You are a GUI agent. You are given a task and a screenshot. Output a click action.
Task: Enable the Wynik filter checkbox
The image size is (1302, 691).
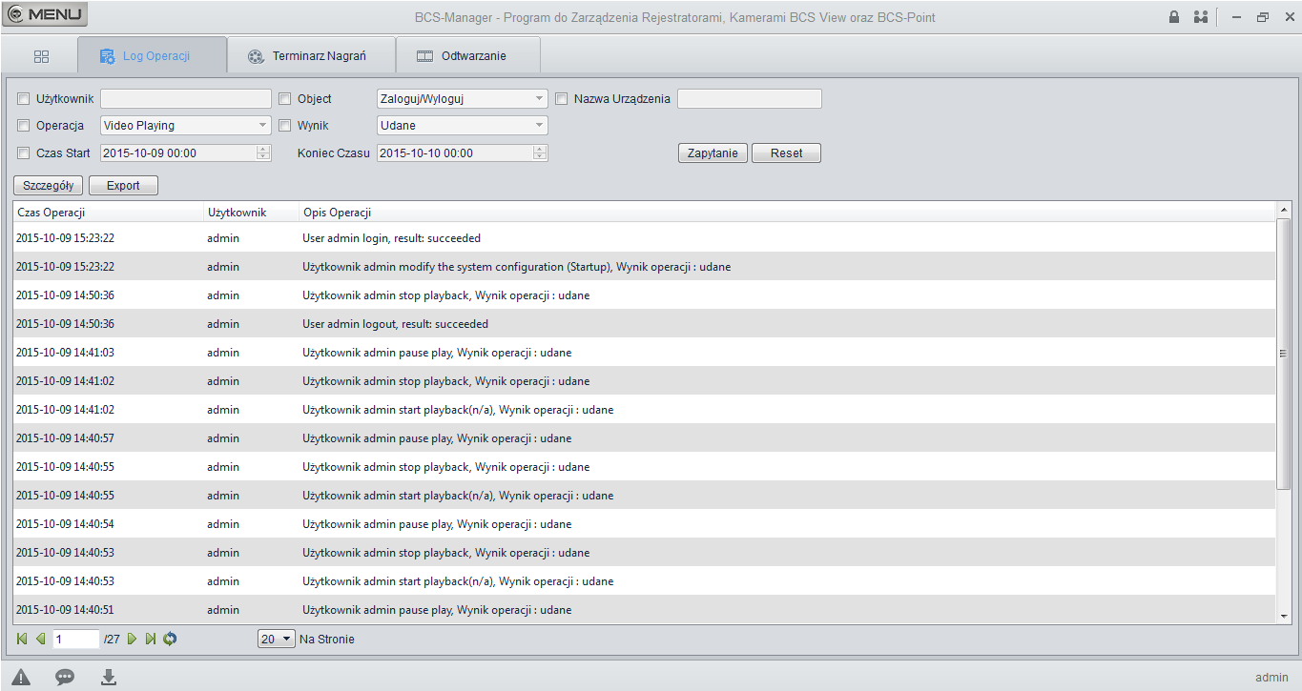[284, 125]
